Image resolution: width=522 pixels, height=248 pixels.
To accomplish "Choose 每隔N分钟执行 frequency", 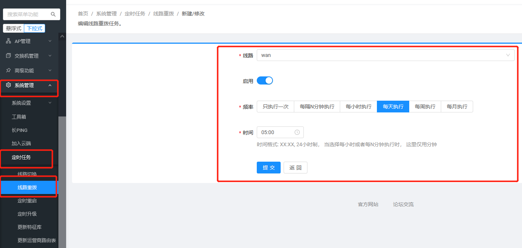I will pyautogui.click(x=317, y=107).
